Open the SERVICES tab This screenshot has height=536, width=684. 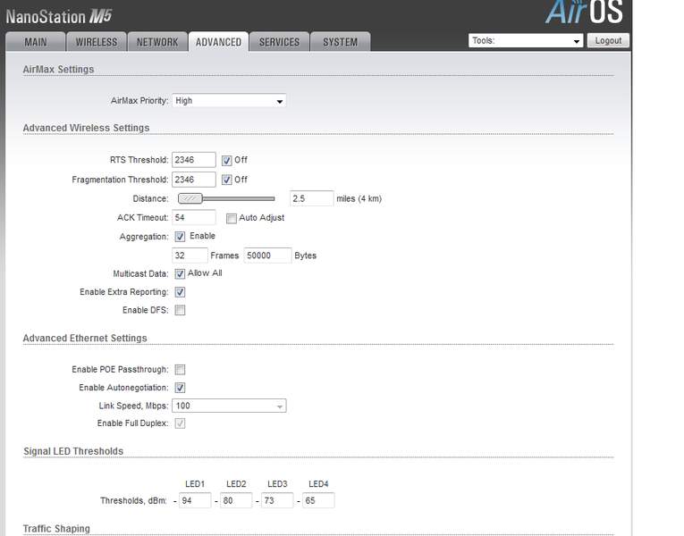279,42
